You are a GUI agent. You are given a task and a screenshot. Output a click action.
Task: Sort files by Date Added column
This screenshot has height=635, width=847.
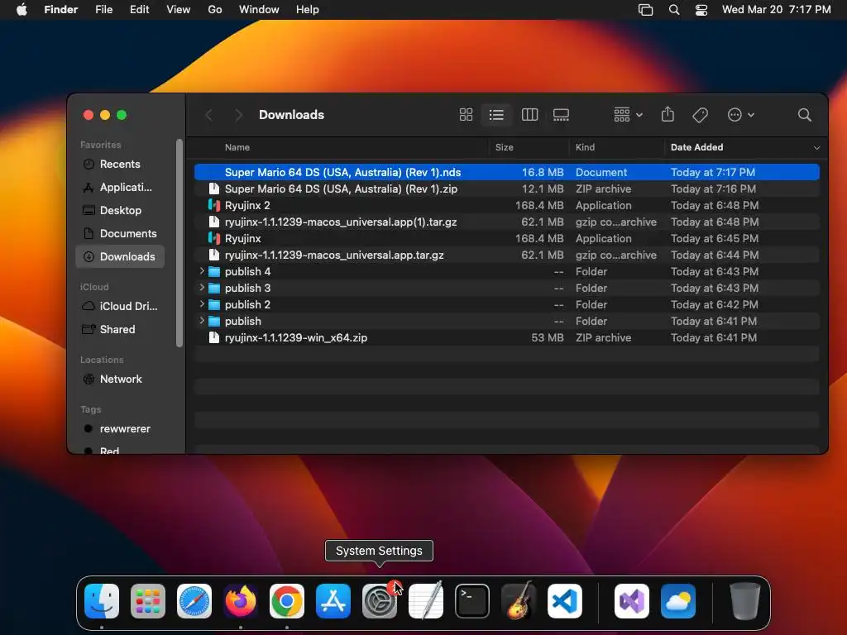coord(696,147)
